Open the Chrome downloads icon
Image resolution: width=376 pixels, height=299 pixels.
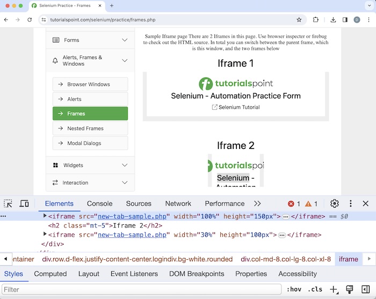click(333, 20)
